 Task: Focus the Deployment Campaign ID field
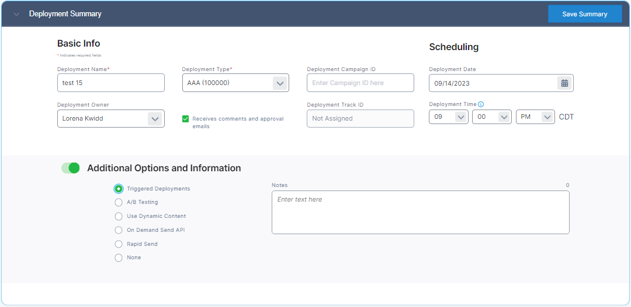click(360, 83)
